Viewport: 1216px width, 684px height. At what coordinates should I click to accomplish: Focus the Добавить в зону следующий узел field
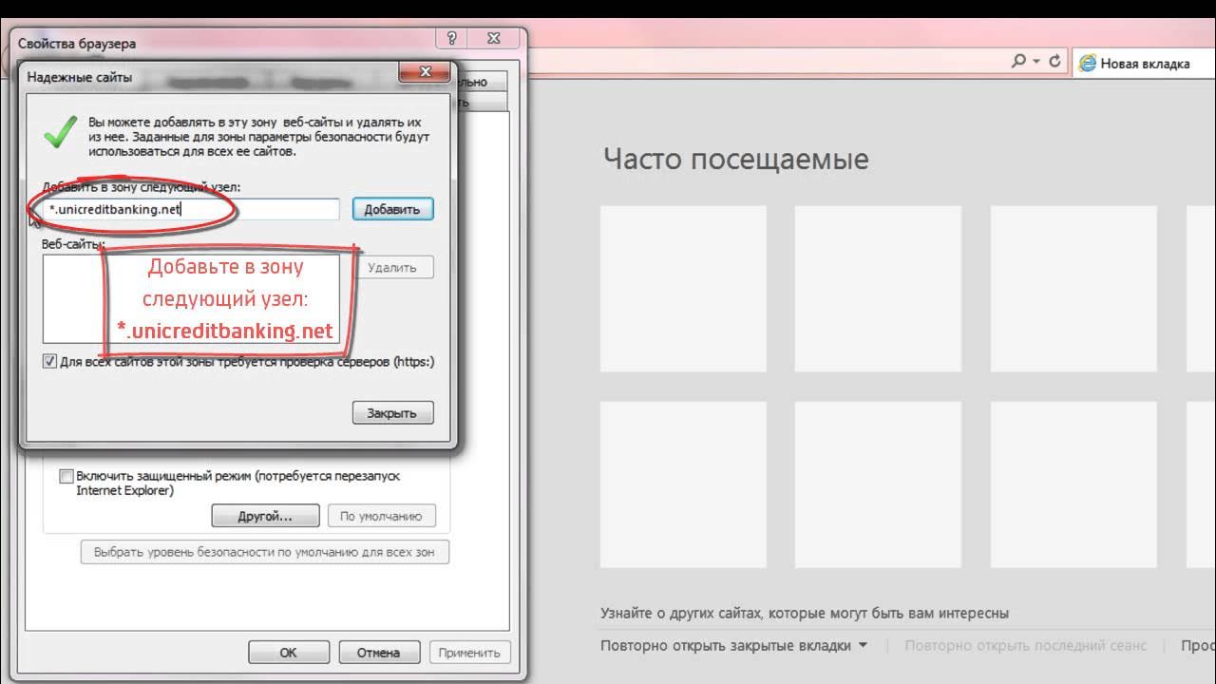[x=191, y=209]
